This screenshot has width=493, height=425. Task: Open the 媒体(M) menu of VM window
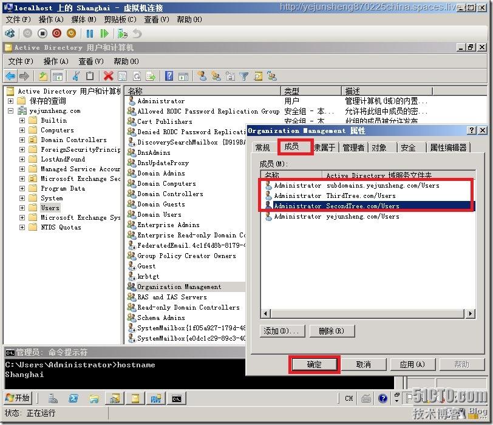click(84, 19)
